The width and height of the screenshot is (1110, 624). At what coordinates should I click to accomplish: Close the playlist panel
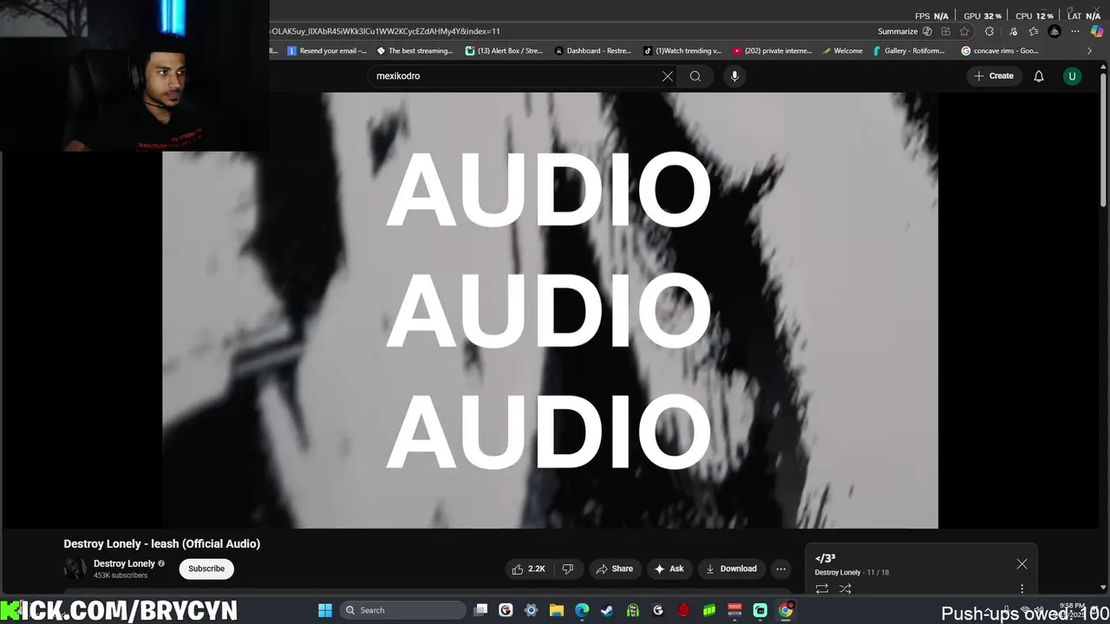(1022, 564)
